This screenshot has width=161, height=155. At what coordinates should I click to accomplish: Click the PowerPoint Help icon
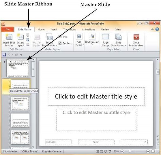[x=157, y=29]
